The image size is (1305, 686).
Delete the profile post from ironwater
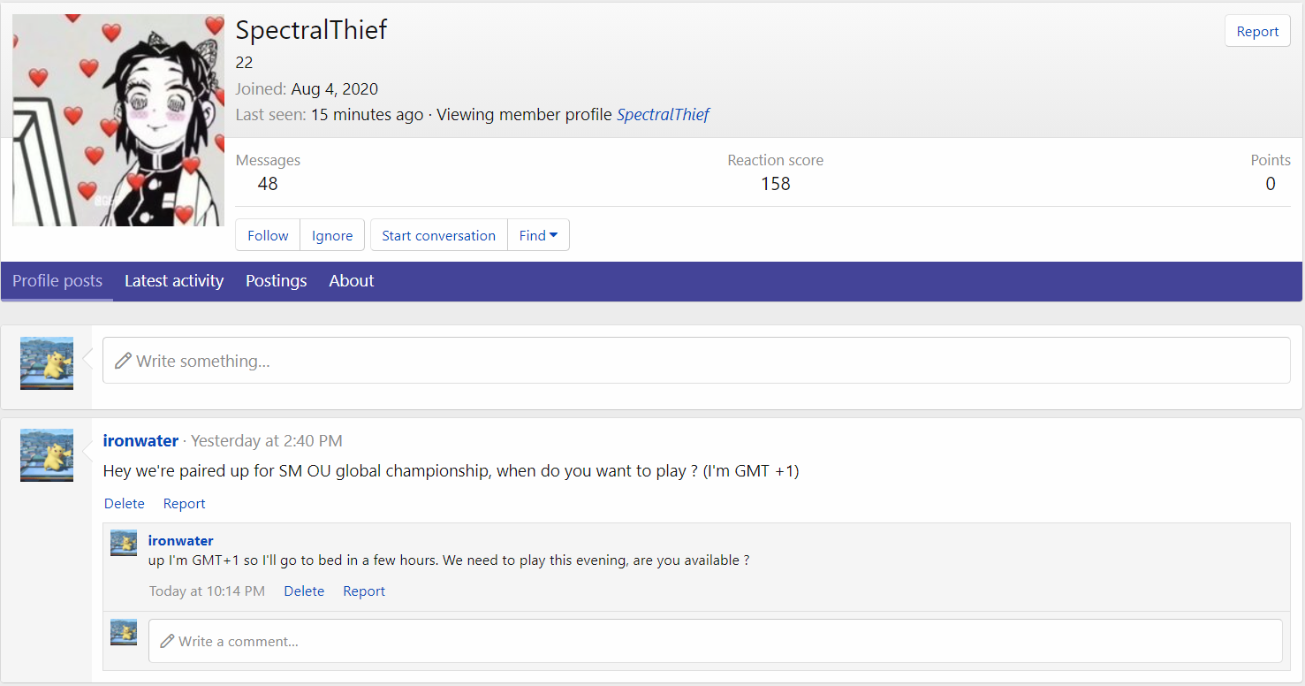point(125,503)
